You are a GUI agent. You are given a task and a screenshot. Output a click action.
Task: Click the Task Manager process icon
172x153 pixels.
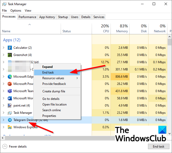[x=10, y=113]
